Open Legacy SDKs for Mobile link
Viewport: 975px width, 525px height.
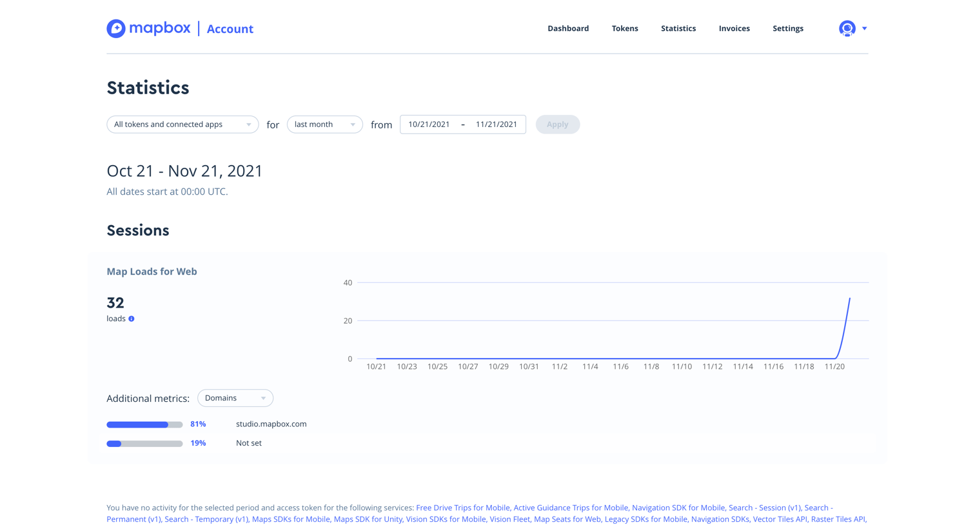point(645,519)
